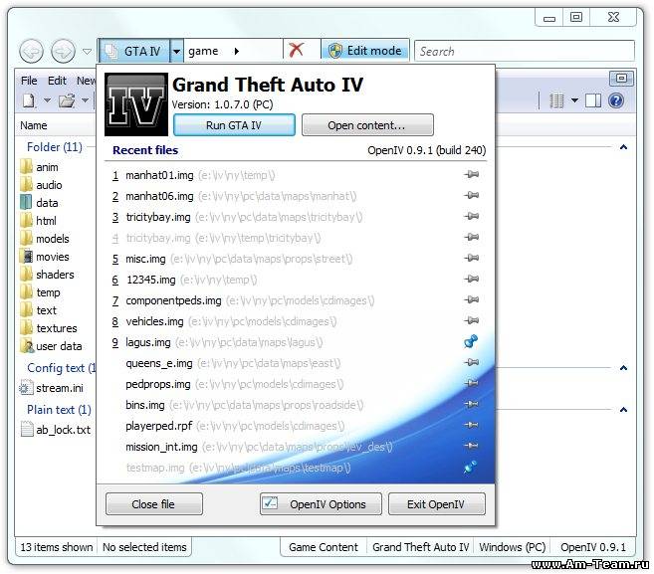Open the File menu

[x=29, y=81]
